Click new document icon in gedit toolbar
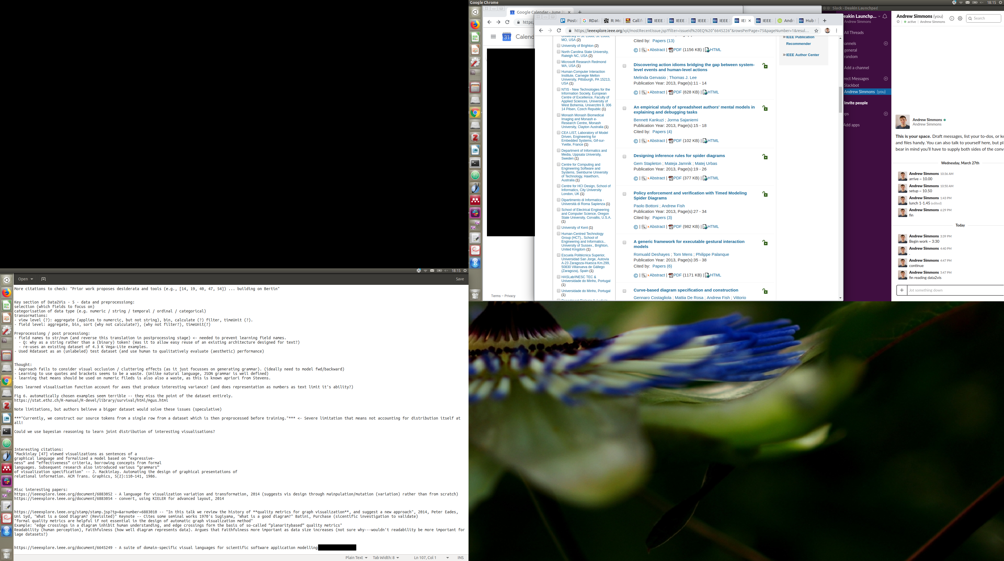This screenshot has width=1004, height=561. [x=43, y=279]
